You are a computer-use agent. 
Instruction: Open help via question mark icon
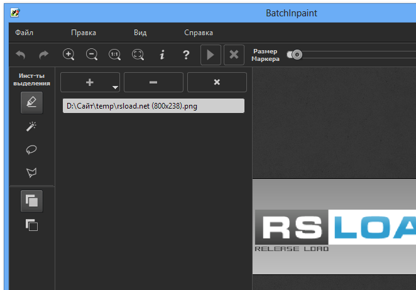[186, 55]
